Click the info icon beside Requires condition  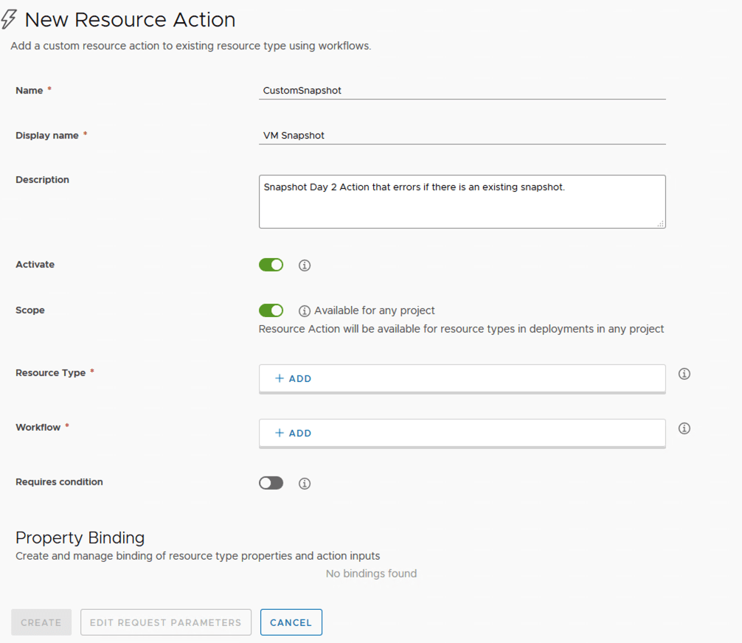(x=305, y=484)
